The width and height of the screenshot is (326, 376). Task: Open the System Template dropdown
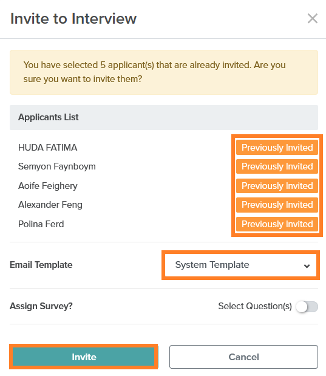point(240,265)
